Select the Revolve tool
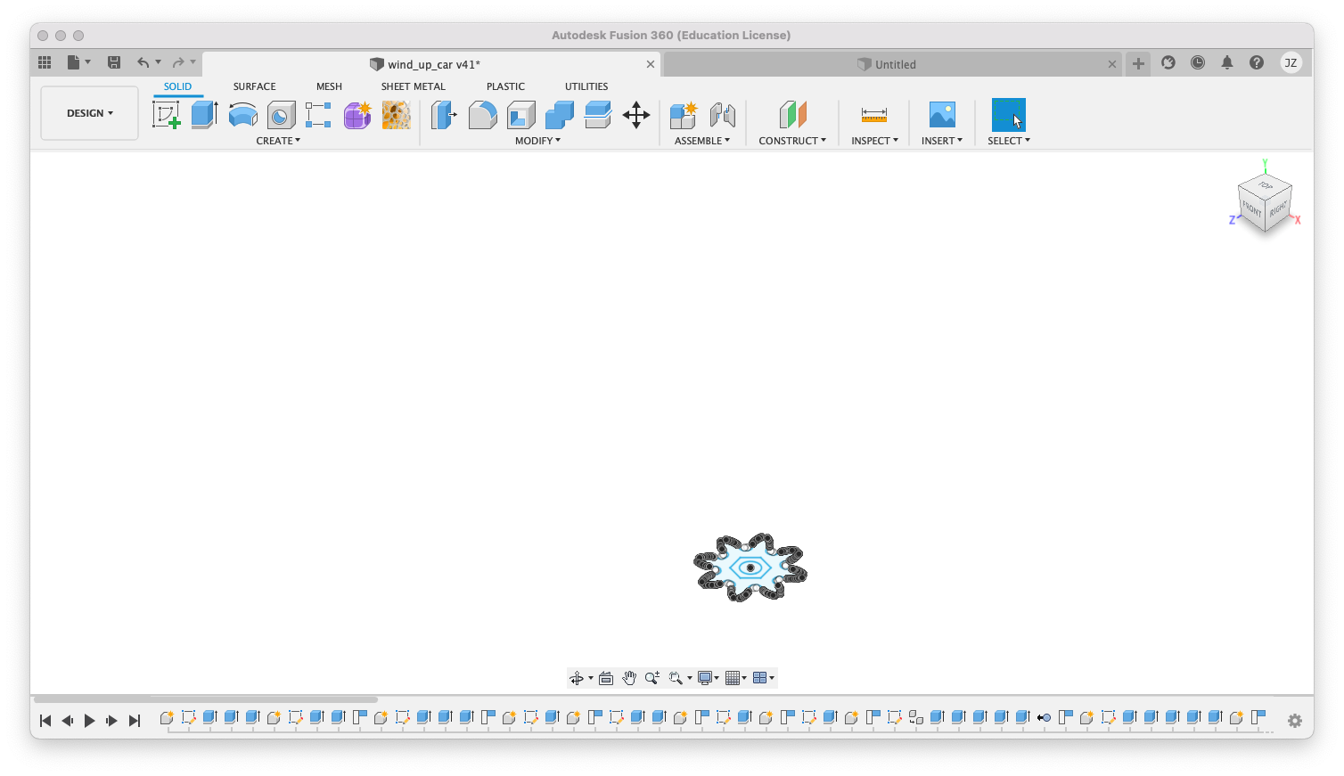Screen dimensions: 1344x776 [x=243, y=115]
